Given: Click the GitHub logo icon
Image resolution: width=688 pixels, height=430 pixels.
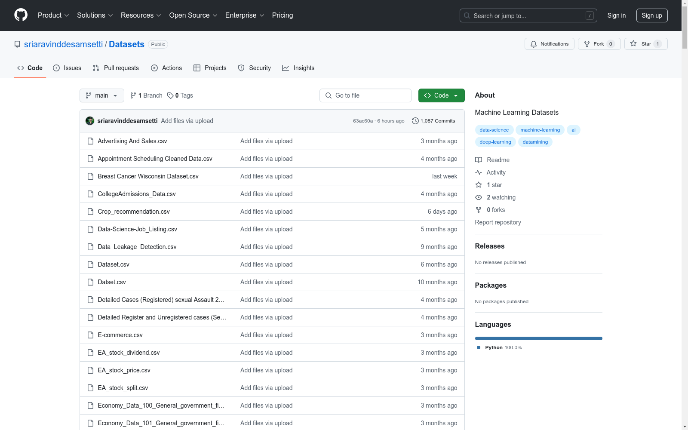Looking at the screenshot, I should click(21, 15).
